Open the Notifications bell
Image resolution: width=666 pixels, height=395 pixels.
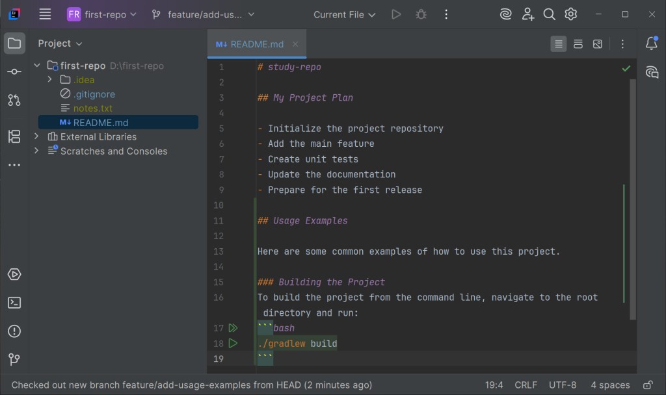[x=652, y=43]
